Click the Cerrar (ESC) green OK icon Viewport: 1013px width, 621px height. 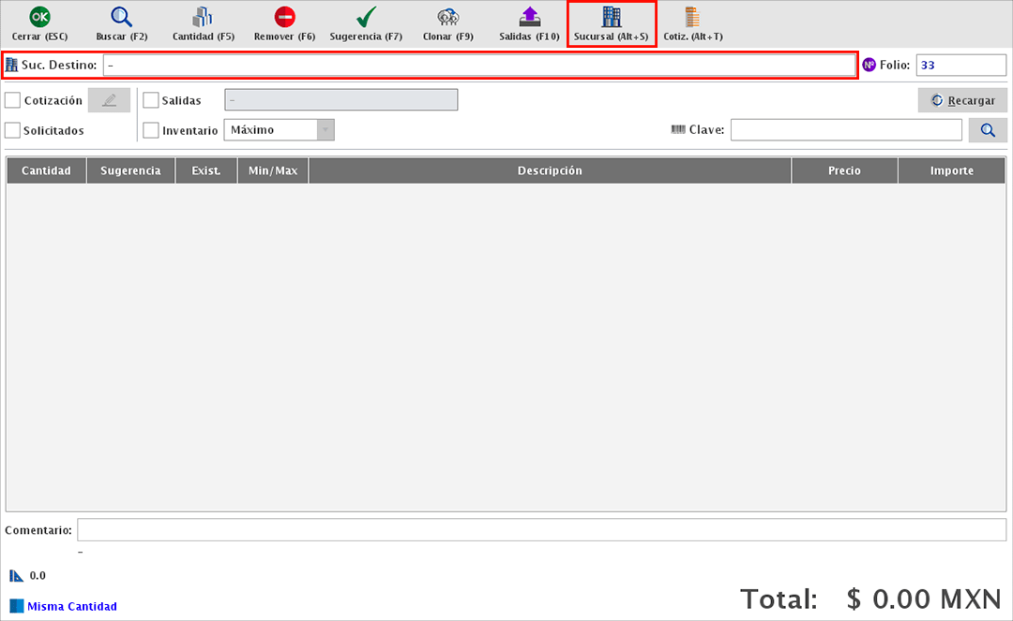[39, 17]
